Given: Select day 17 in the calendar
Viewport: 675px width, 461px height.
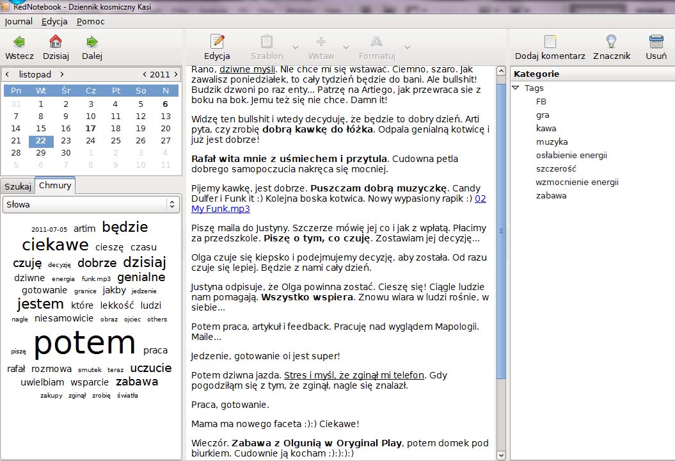Looking at the screenshot, I should (90, 128).
